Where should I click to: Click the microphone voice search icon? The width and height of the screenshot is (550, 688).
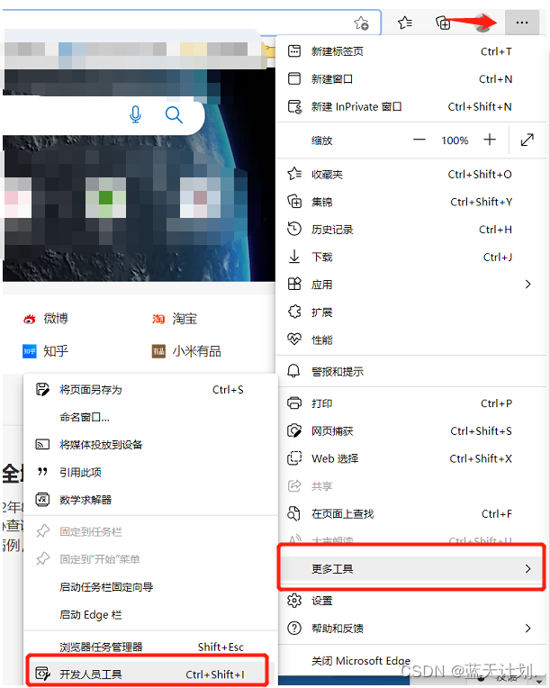136,115
